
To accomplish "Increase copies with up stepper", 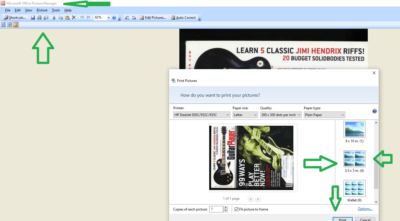I will (226, 208).
